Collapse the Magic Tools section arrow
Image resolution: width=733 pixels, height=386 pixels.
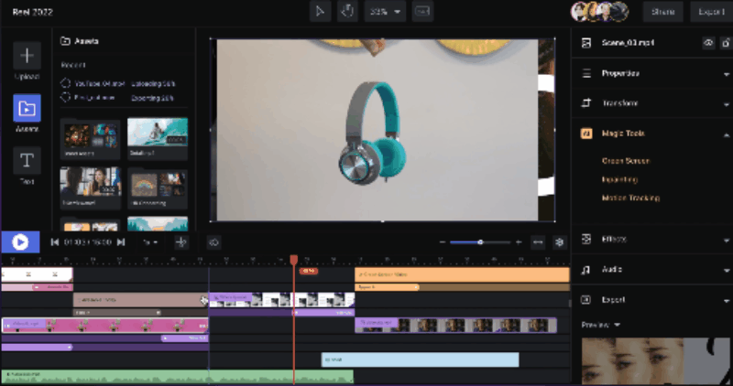[727, 134]
